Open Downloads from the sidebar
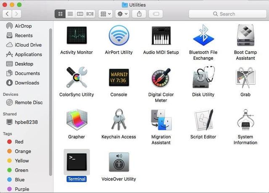269x193 pixels. pos(27,83)
